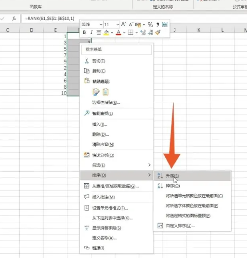
Task: Expand the borders dropdown arrow
Action: (136, 32)
